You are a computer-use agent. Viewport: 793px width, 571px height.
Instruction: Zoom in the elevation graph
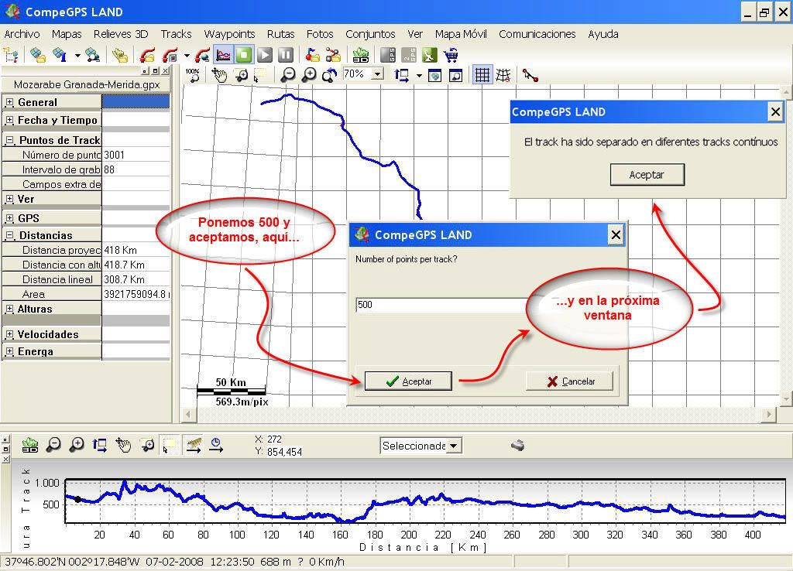click(77, 445)
